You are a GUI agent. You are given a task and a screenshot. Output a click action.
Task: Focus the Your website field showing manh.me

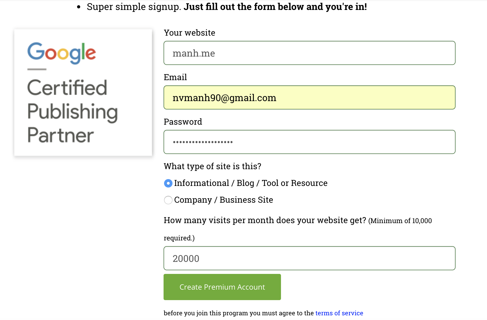click(310, 53)
